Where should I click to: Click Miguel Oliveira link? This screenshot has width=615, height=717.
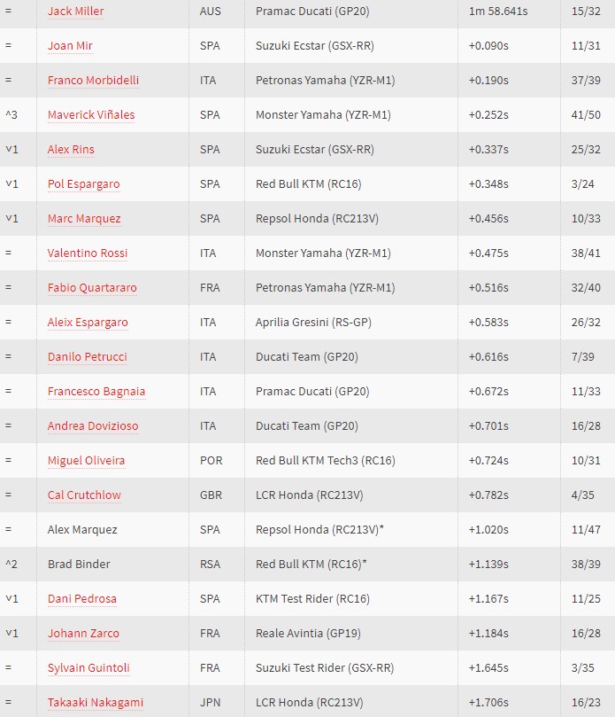tap(87, 461)
